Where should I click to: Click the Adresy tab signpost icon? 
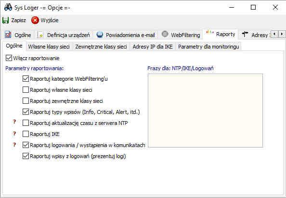click(x=245, y=34)
